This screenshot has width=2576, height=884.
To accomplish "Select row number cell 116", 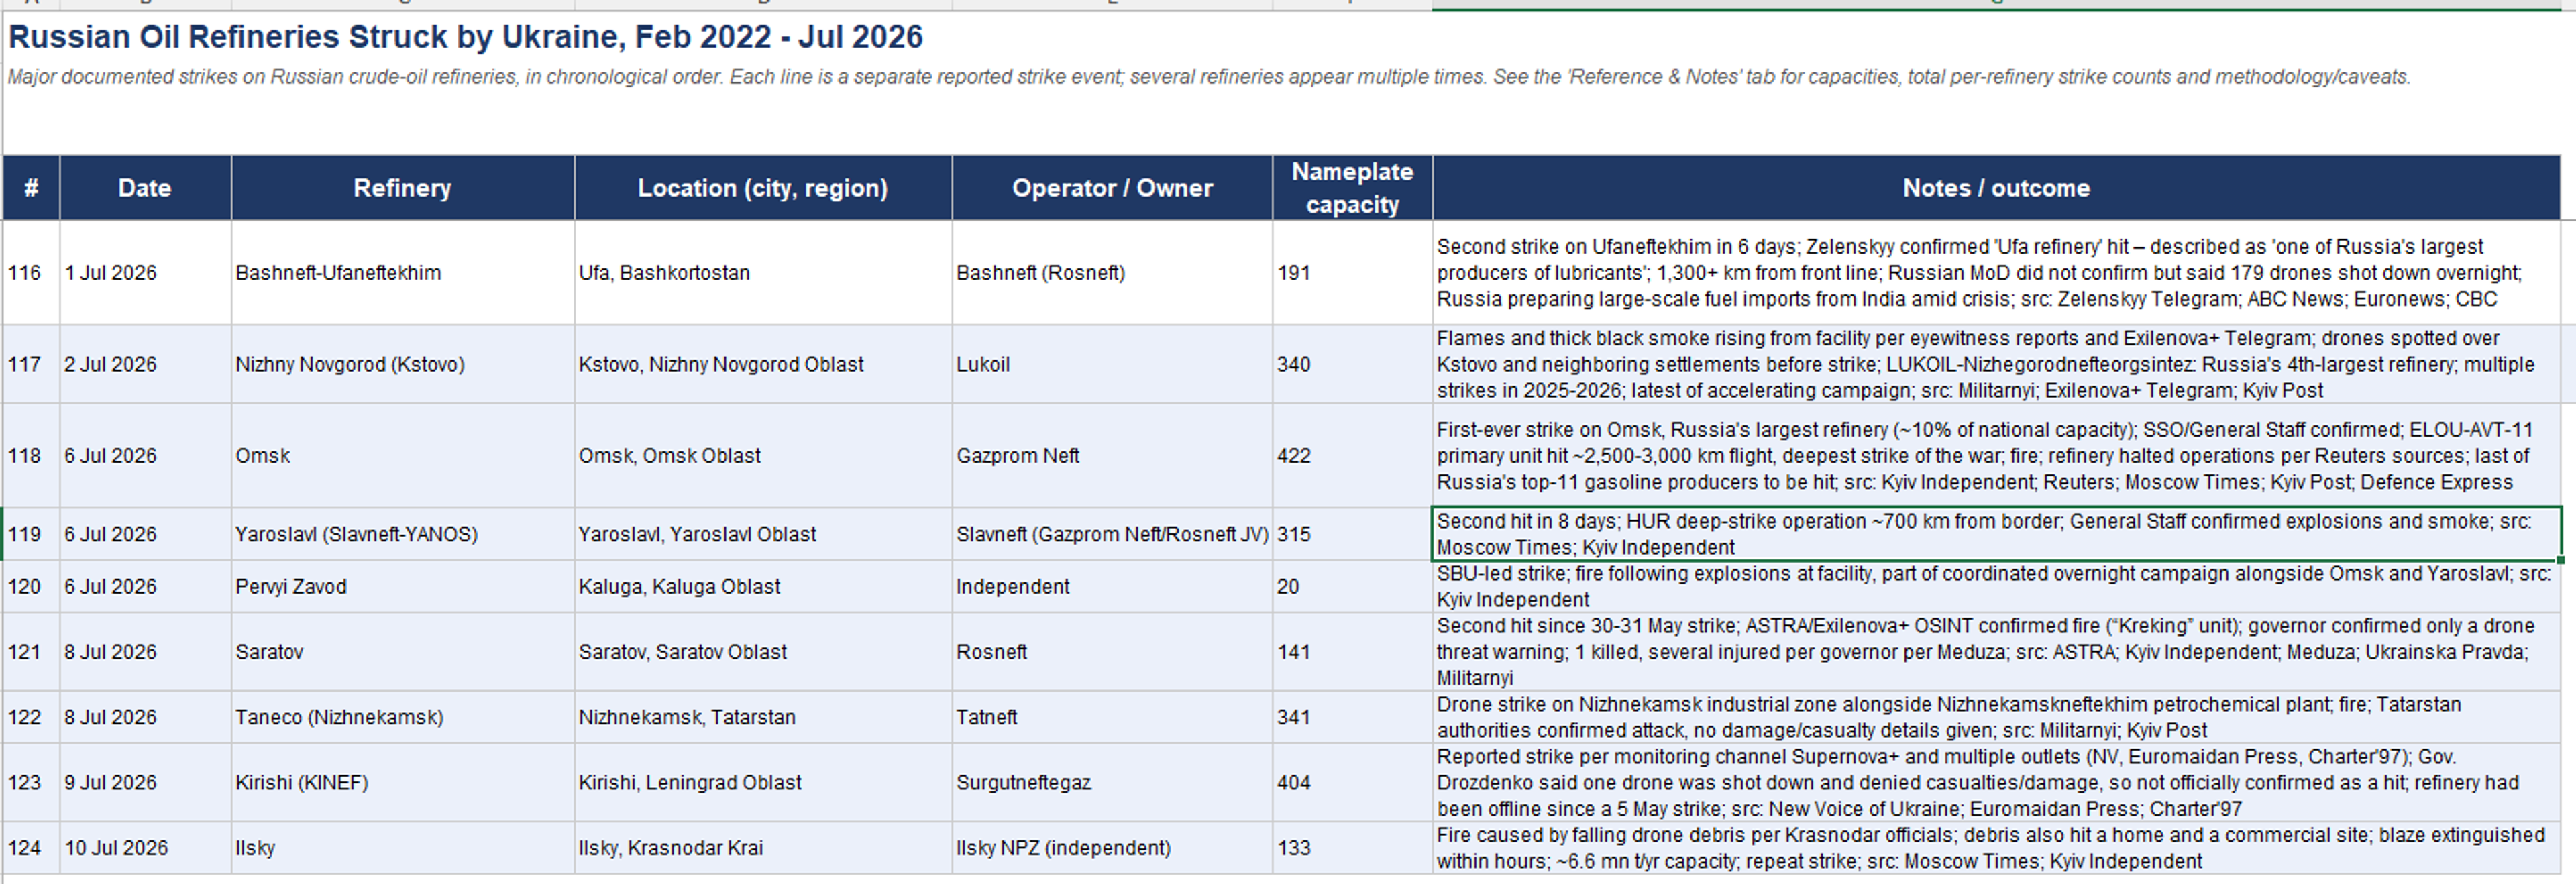I will click(x=31, y=272).
